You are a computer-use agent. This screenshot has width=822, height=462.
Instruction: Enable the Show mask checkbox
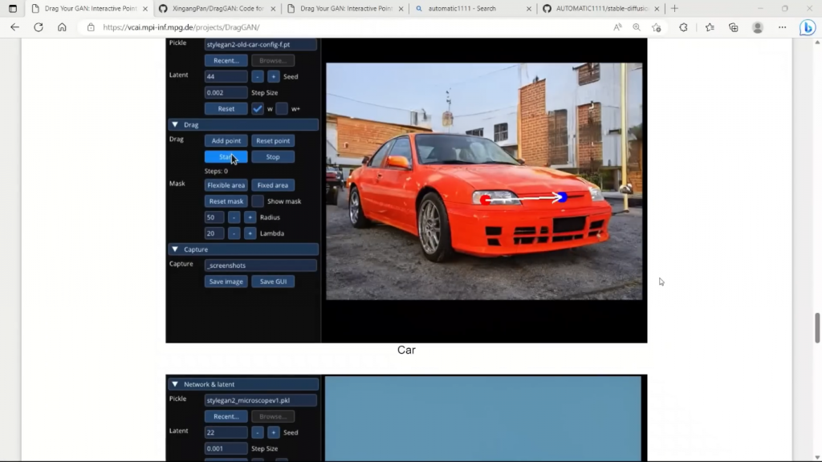[x=258, y=201]
